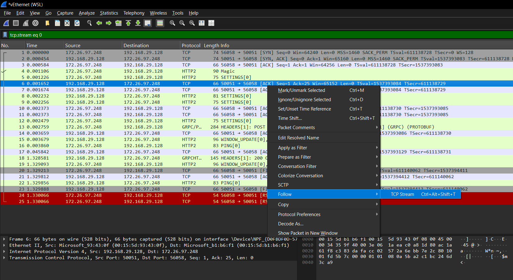Expand Transmission Control Protocol details
513x280 pixels.
coord(4,258)
